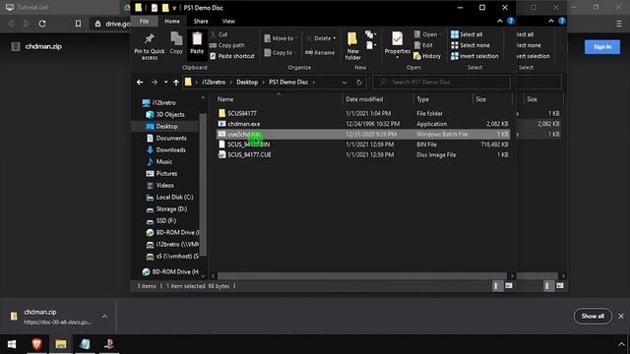630x354 pixels.
Task: Click the blue Help question icon
Action: (x=511, y=21)
